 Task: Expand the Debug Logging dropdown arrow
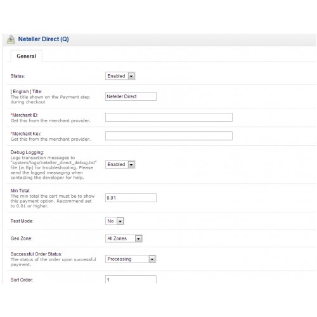(131, 164)
